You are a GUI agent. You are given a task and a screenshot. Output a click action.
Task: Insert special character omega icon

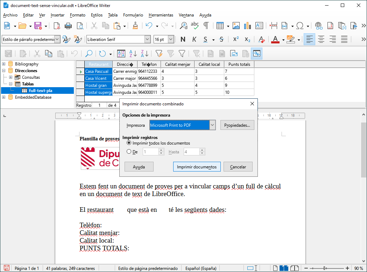[x=300, y=26]
